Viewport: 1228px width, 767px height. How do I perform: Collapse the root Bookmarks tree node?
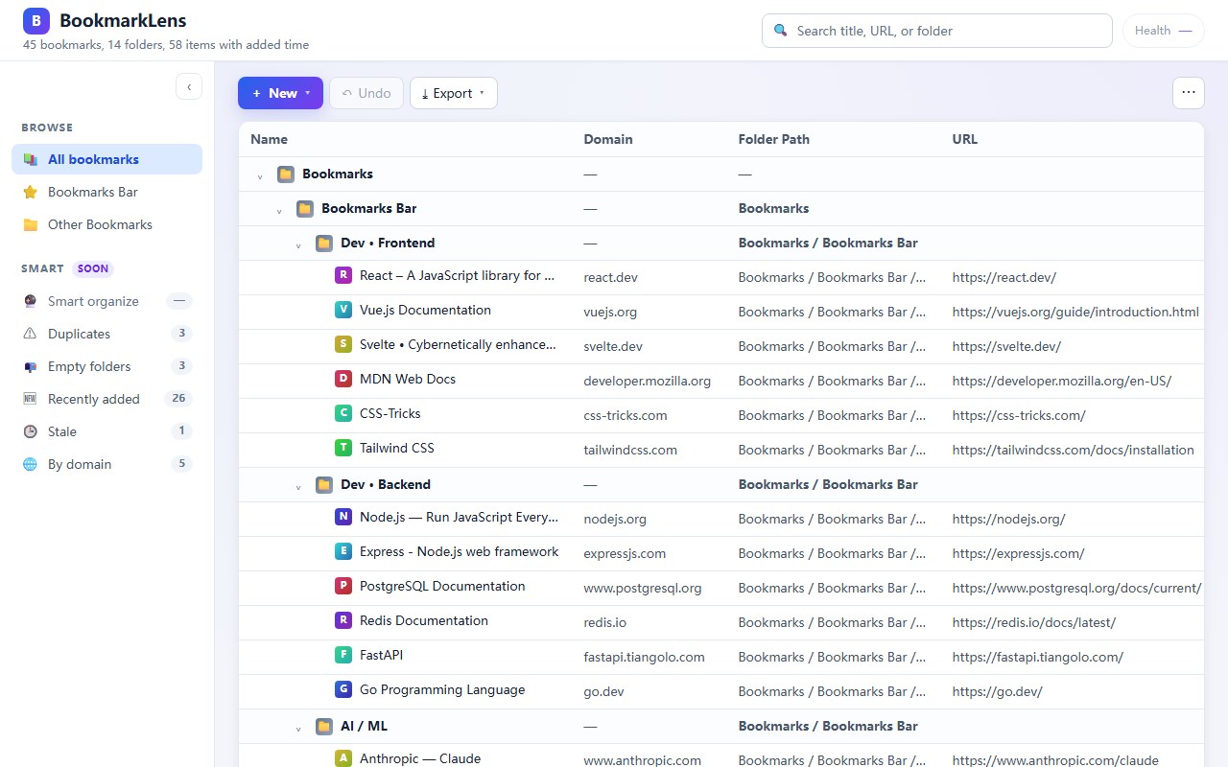pos(260,176)
